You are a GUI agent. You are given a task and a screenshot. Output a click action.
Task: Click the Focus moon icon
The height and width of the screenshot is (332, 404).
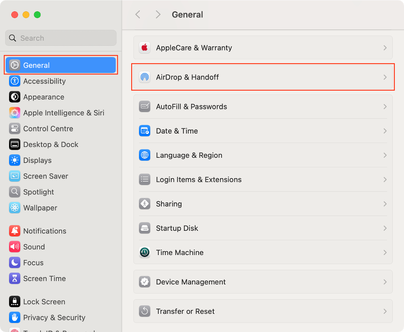pyautogui.click(x=15, y=262)
